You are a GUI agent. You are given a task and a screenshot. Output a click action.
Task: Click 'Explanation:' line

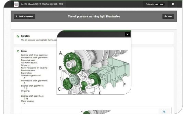(26, 73)
